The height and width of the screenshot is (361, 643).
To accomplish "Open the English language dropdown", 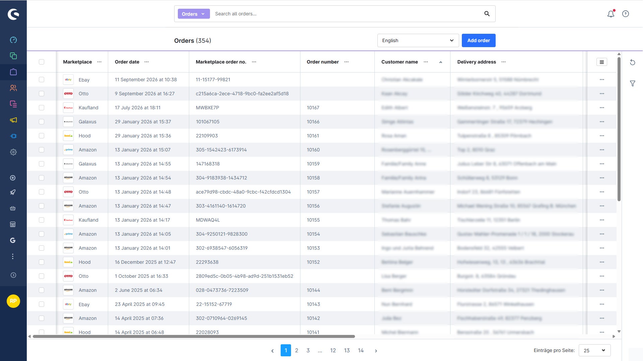I will point(418,40).
